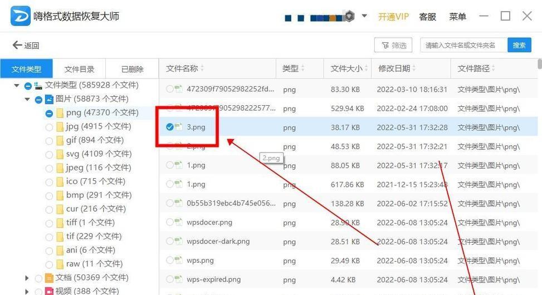Viewport: 542px width, 295px height.
Task: Select the raw folder icon
Action: click(60, 264)
